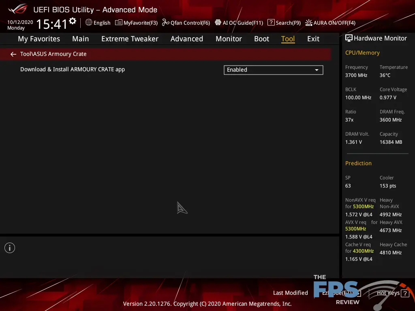This screenshot has width=415, height=311.
Task: Select Download & Install ARMOURY CRATE app label
Action: coord(73,69)
